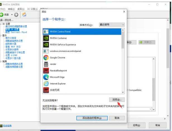
Task: Select 设置 G-SYNC tree item
Action: (x=11, y=55)
